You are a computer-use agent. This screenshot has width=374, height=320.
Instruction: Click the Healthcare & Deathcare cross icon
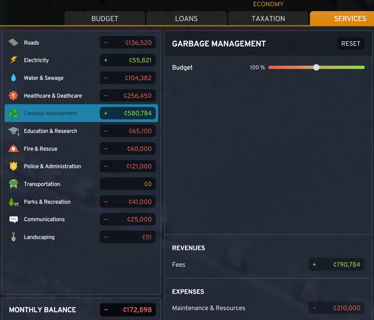click(13, 95)
